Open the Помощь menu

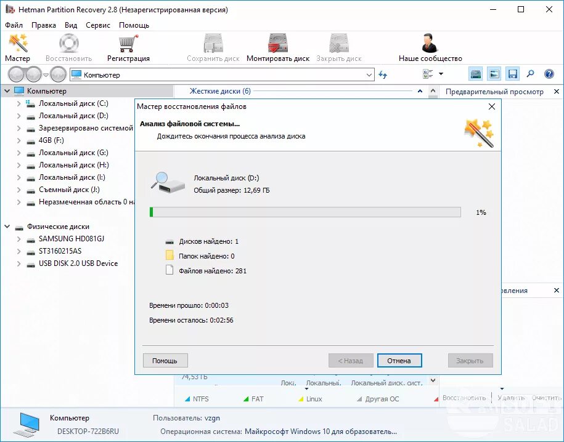[134, 25]
